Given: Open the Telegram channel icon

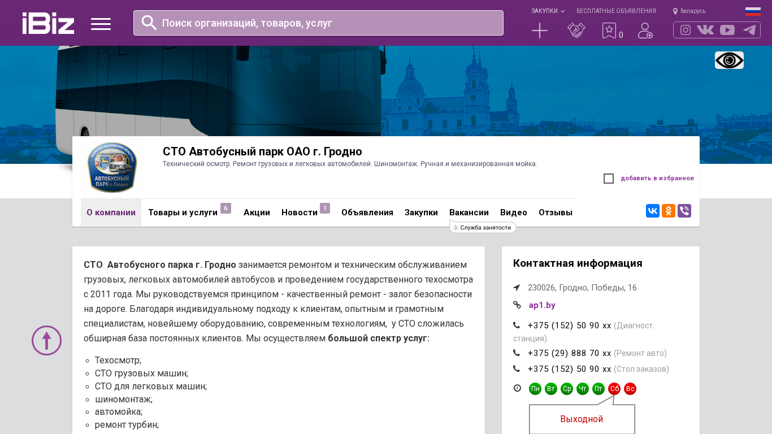Looking at the screenshot, I should click(x=749, y=30).
